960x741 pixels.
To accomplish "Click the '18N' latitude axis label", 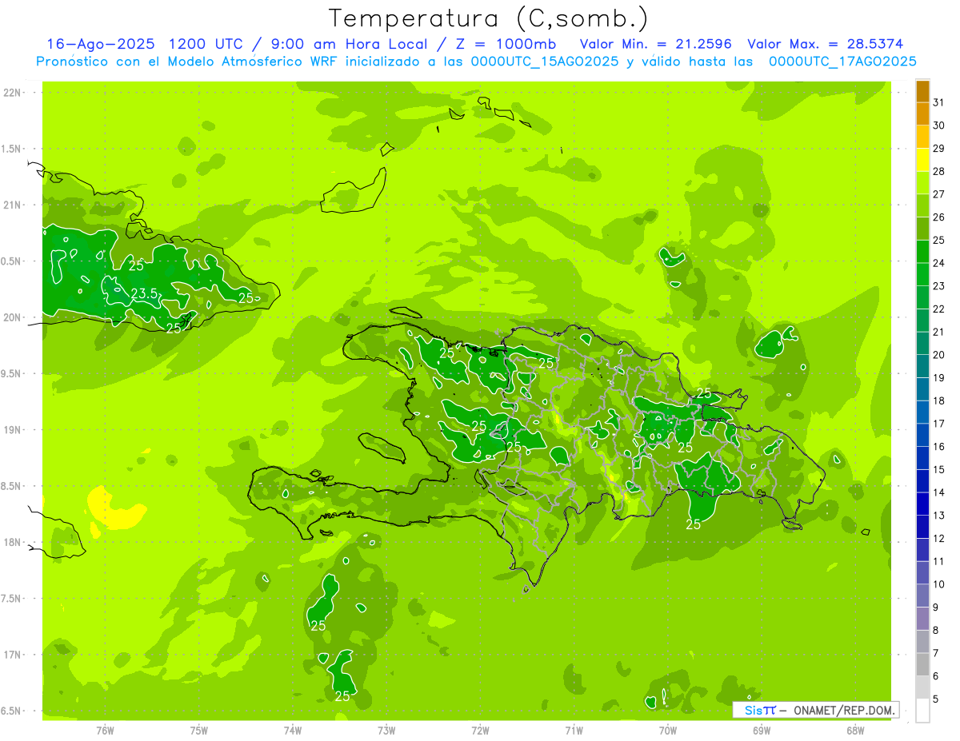I will click(13, 542).
